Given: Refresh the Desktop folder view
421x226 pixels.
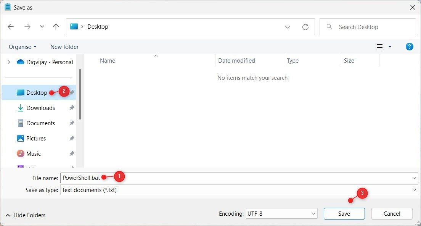Looking at the screenshot, I should click(305, 27).
